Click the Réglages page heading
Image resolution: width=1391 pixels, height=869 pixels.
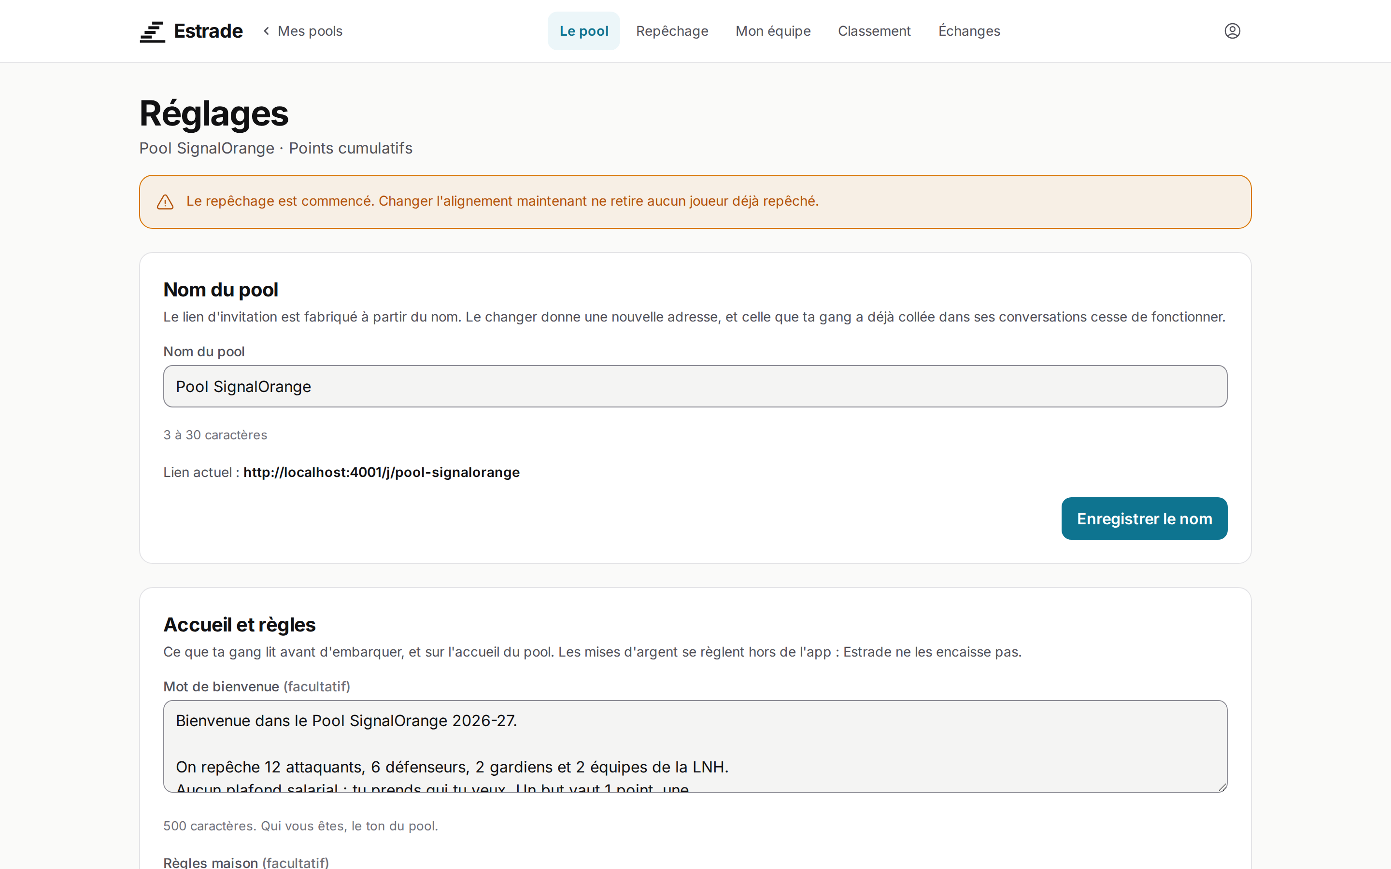pyautogui.click(x=214, y=114)
